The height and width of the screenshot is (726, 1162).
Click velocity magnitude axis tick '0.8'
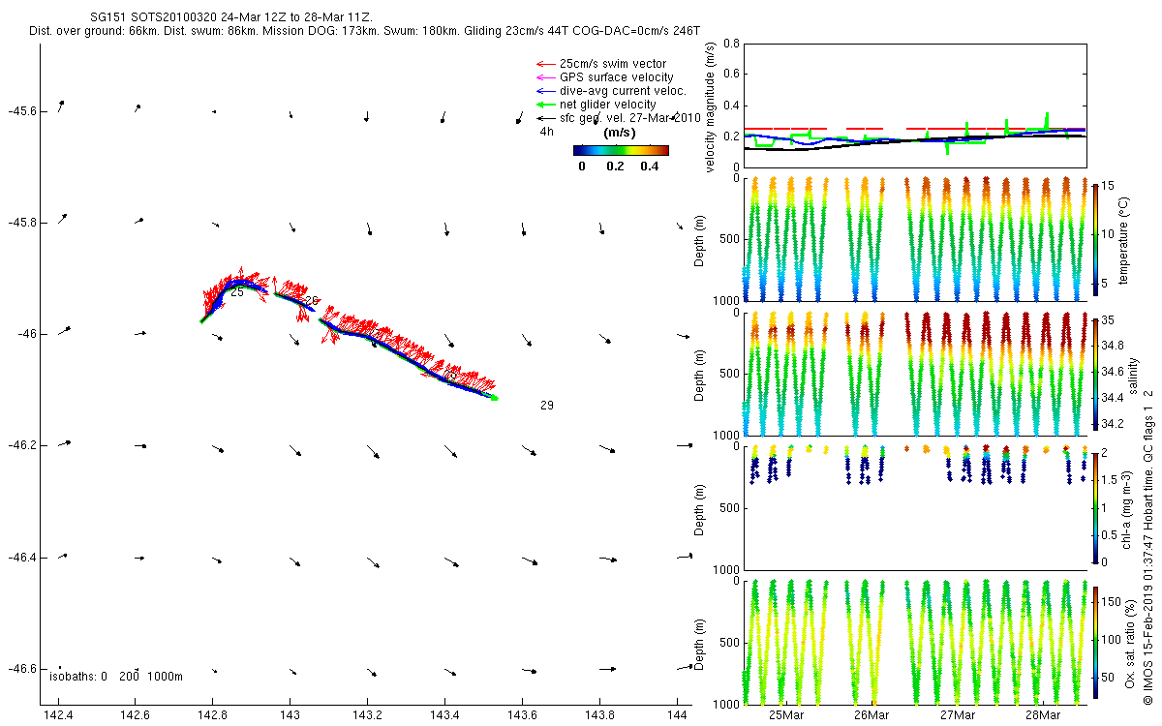tap(732, 45)
